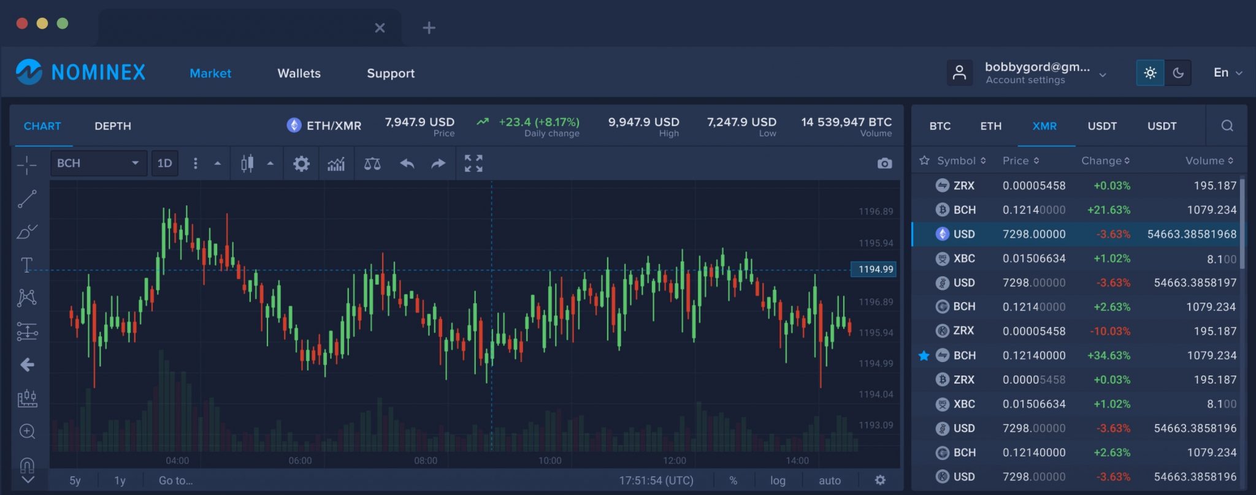Undo the last chart action
The width and height of the screenshot is (1256, 495).
point(407,164)
